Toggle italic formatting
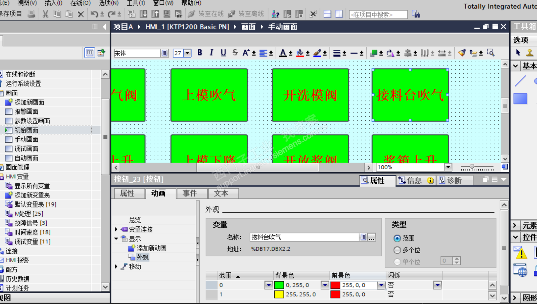 (211, 53)
